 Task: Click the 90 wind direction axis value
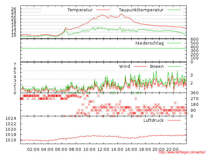[193, 110]
